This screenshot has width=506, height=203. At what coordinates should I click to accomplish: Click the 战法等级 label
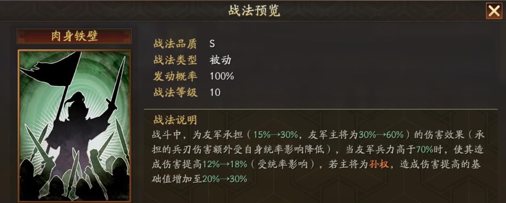coord(175,92)
